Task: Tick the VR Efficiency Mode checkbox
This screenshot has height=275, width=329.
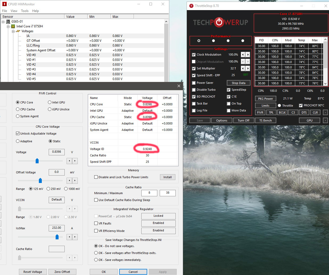Action: click(x=96, y=231)
